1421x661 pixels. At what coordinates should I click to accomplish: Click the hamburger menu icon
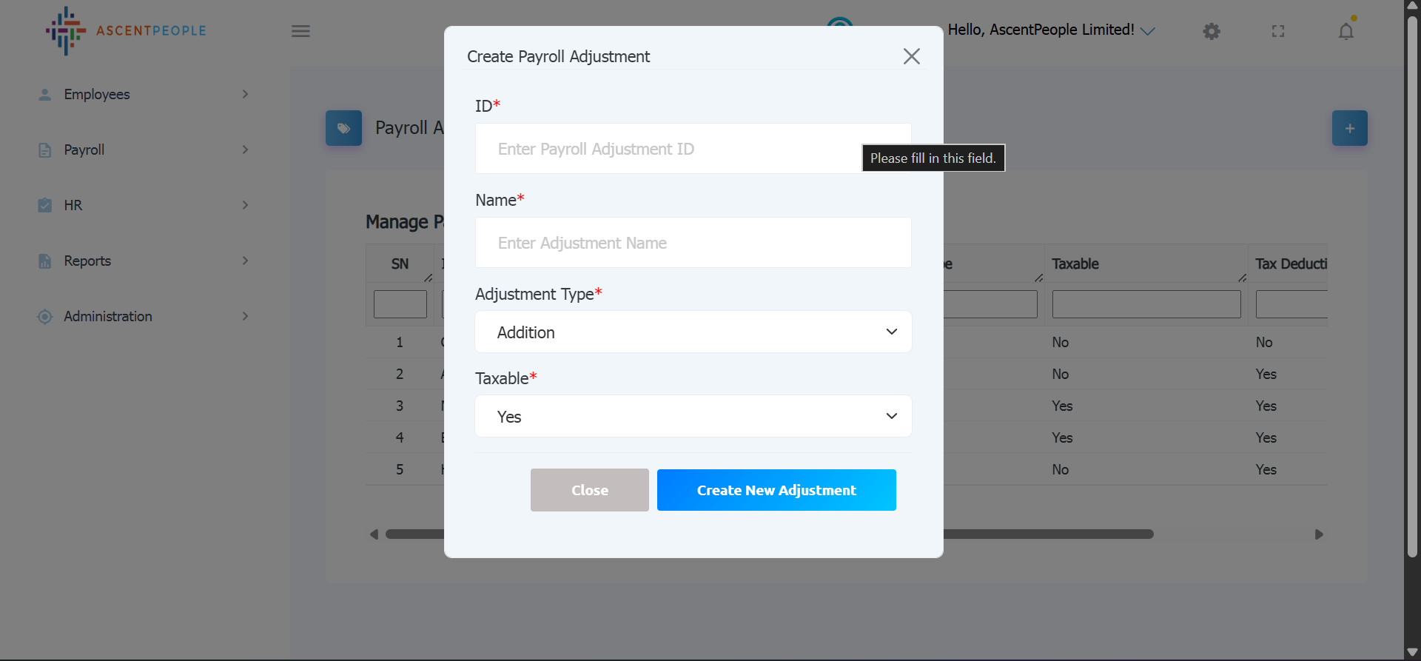300,31
